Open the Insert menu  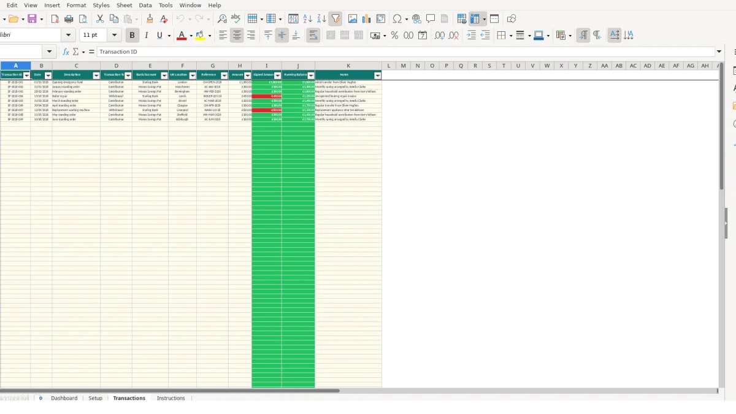pyautogui.click(x=52, y=5)
